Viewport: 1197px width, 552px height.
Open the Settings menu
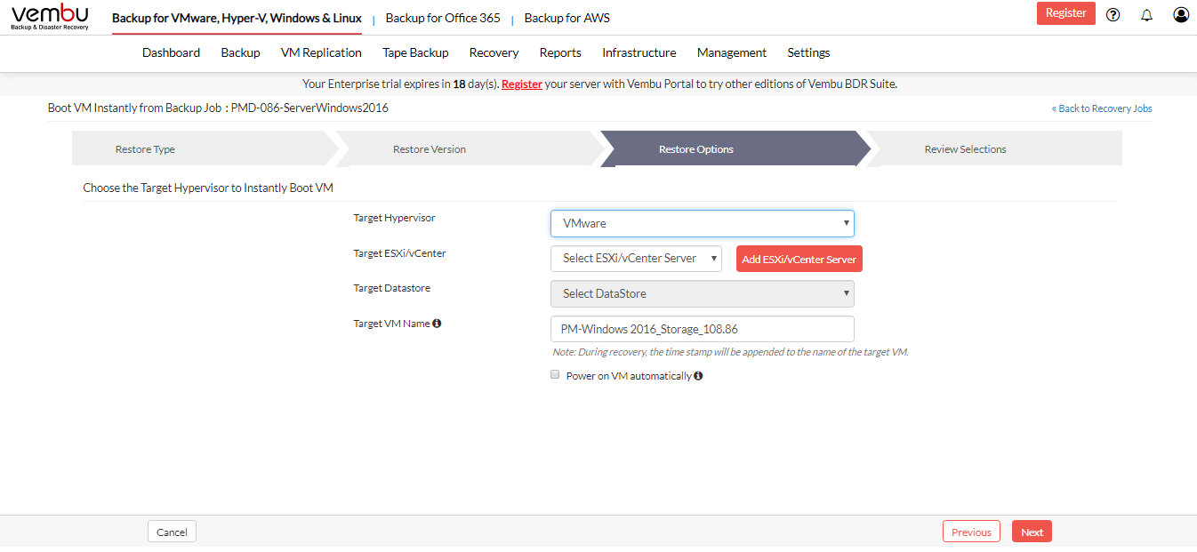[x=808, y=52]
